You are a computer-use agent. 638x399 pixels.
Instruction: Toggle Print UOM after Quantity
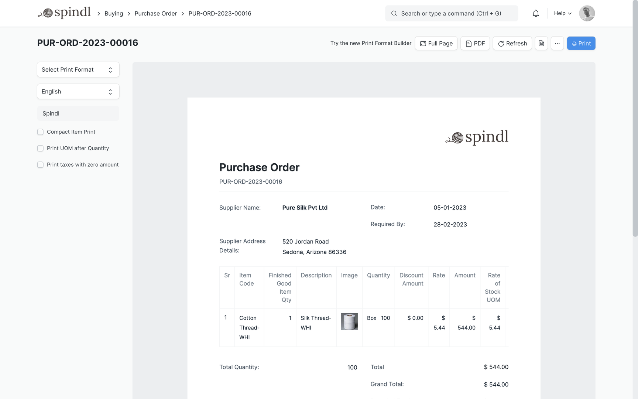click(40, 148)
